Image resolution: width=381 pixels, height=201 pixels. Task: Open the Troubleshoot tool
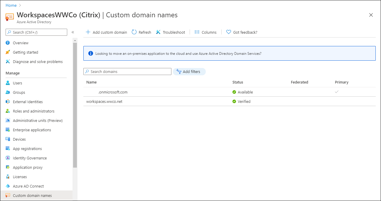(x=170, y=32)
